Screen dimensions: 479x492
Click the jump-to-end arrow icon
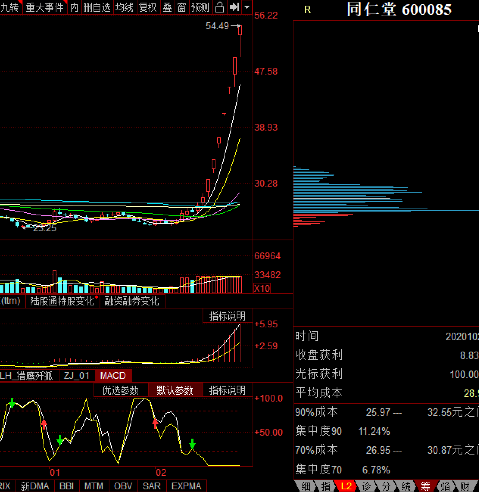pos(234,7)
